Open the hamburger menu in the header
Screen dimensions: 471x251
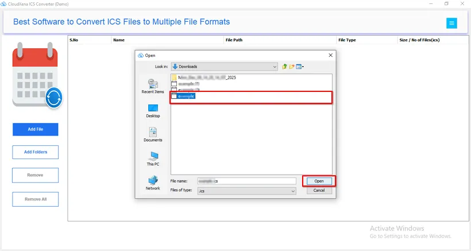451,23
